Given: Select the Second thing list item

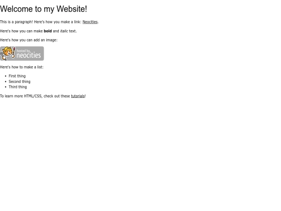Looking at the screenshot, I should 19,81.
